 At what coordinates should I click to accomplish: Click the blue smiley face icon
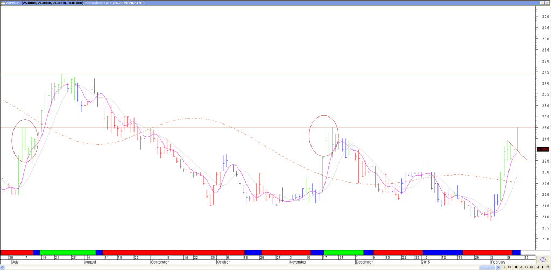[x=543, y=259]
